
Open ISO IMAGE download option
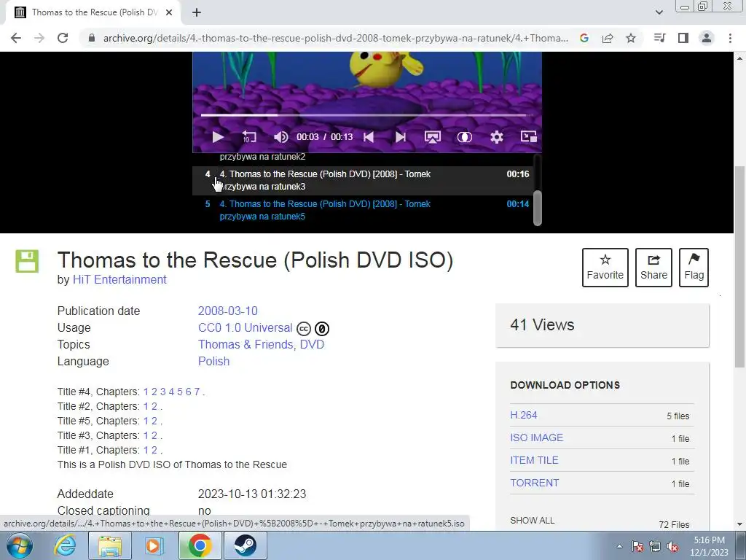tap(537, 437)
